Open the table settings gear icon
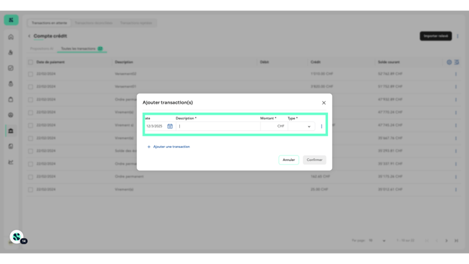 tap(449, 62)
